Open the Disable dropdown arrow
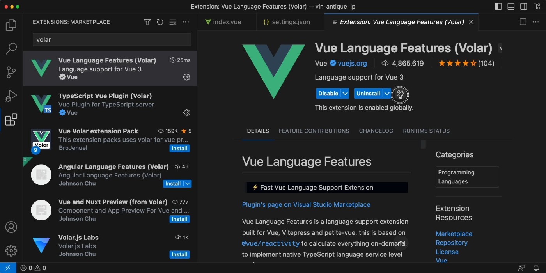546x273 pixels. point(345,93)
